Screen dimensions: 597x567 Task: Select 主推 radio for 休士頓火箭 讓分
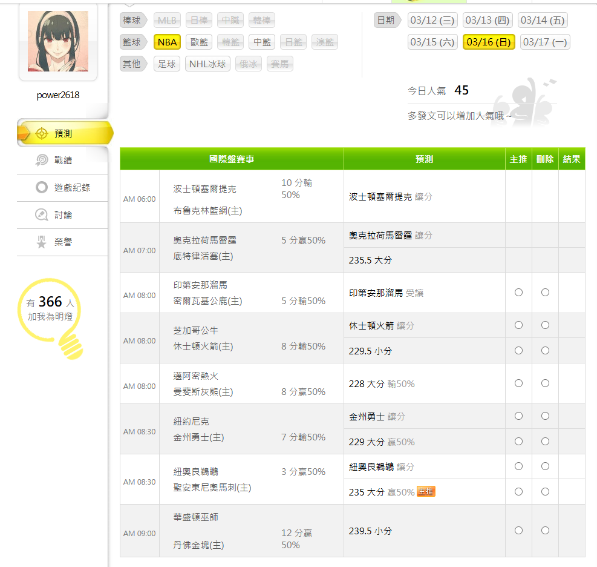(518, 325)
